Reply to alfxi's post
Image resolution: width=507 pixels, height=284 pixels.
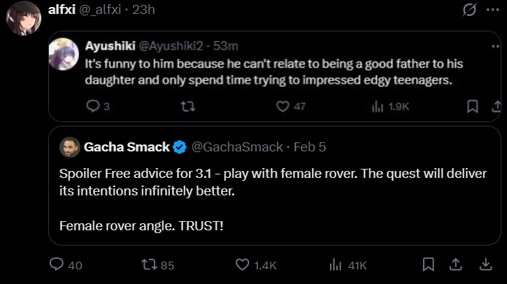[57, 265]
